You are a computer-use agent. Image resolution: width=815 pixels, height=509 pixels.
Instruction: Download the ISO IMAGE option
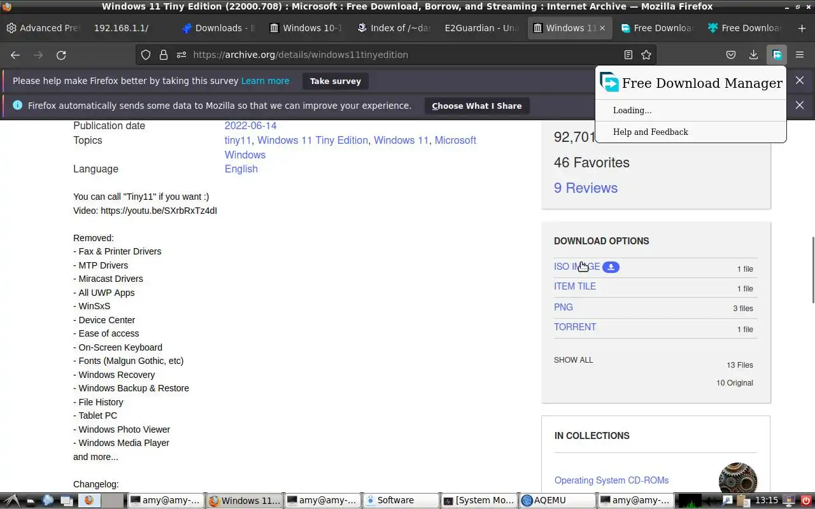[x=577, y=267]
